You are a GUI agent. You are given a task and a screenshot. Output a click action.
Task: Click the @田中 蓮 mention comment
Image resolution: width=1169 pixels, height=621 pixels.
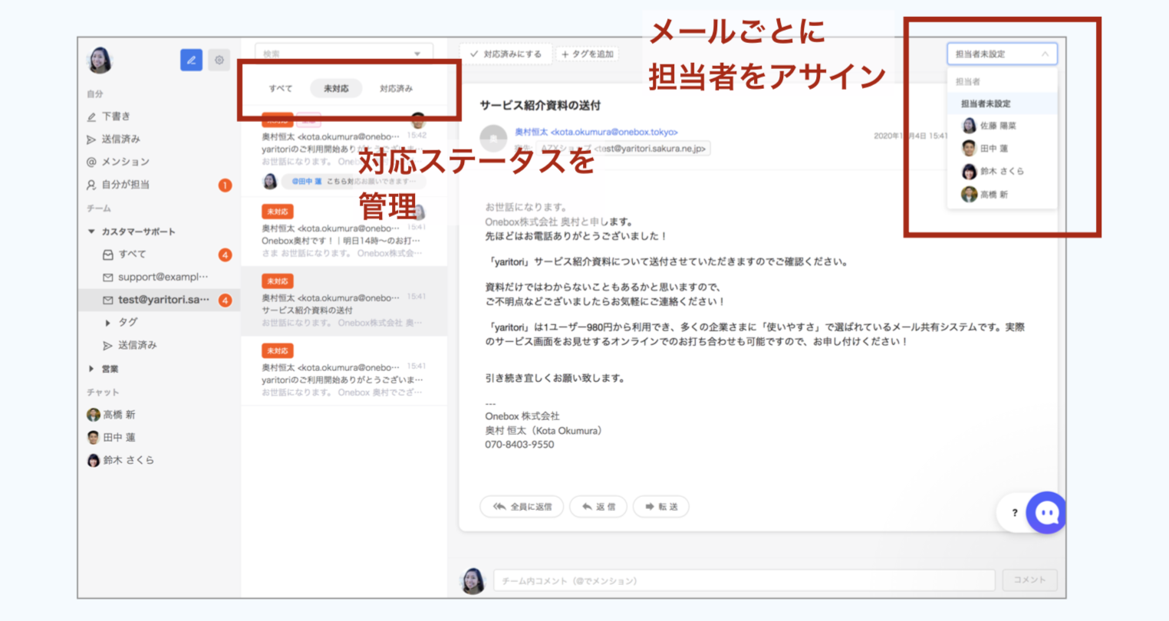(x=354, y=182)
